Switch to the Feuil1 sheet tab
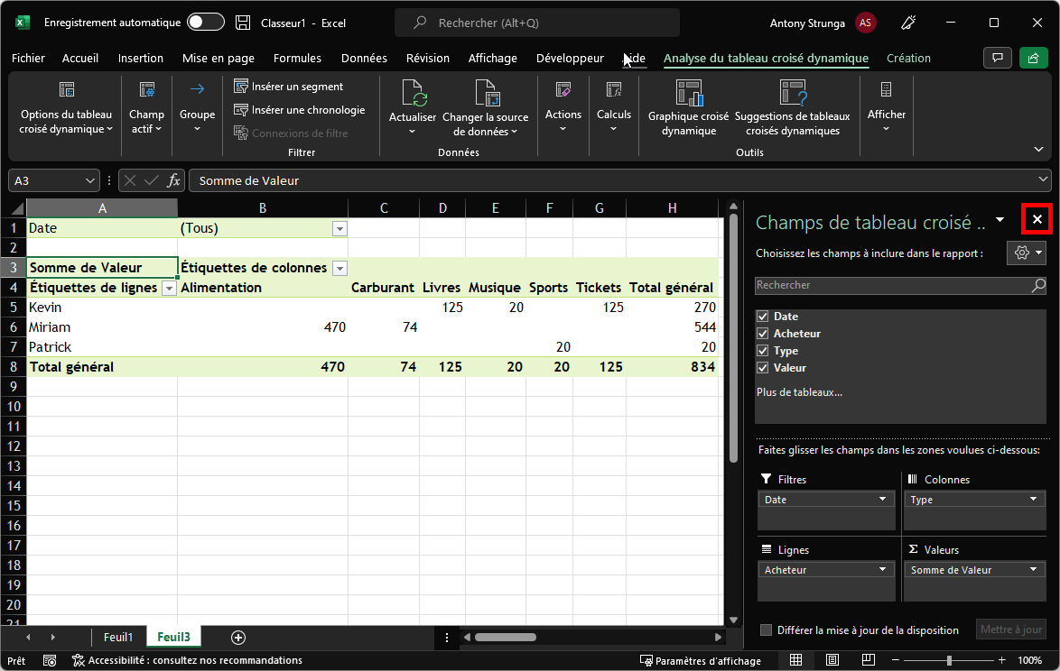Image resolution: width=1060 pixels, height=671 pixels. pos(118,637)
